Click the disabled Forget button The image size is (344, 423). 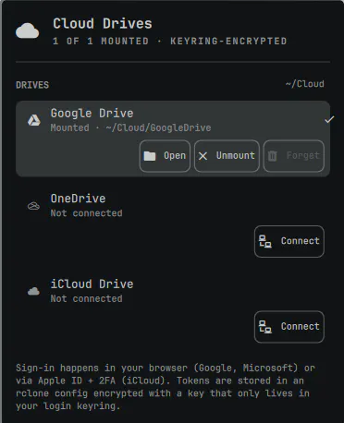[x=294, y=156]
